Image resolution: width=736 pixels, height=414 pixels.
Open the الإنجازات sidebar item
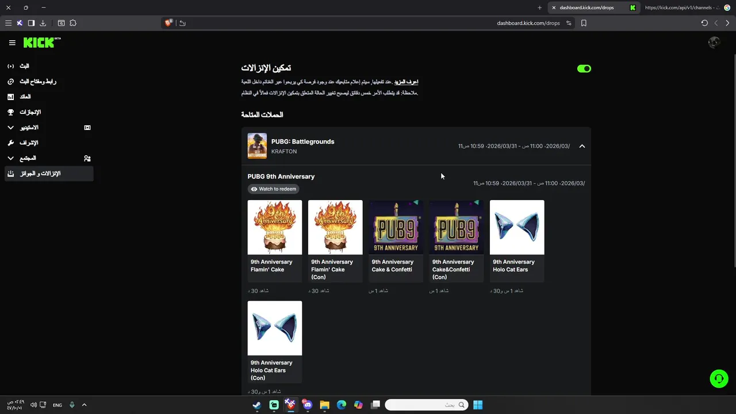coord(49,112)
